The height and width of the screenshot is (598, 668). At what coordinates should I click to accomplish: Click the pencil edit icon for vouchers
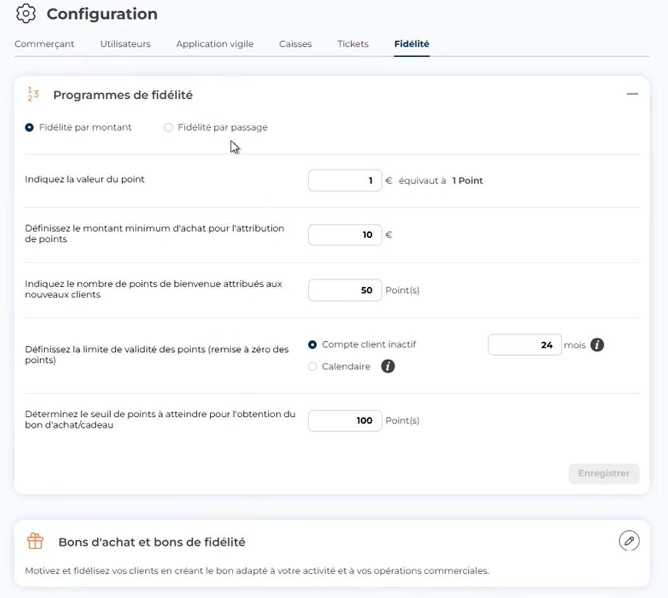629,541
